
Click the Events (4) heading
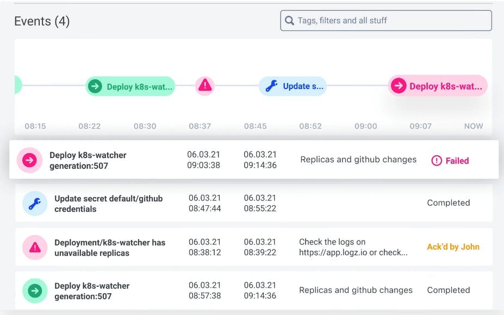tap(42, 21)
